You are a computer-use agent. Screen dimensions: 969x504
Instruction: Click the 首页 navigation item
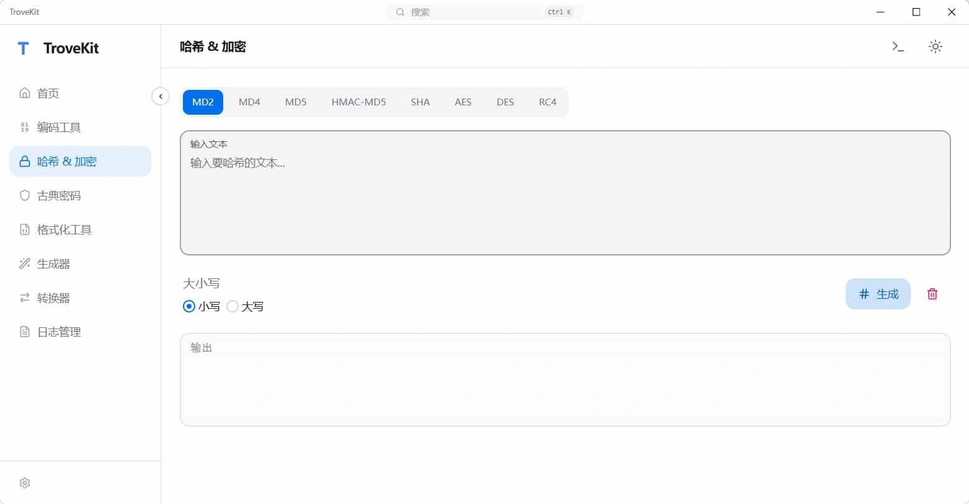48,93
